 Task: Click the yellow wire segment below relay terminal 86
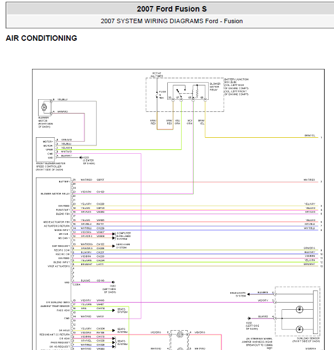[x=205, y=120]
